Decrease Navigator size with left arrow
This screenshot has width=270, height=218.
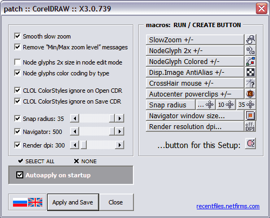pos(75,131)
